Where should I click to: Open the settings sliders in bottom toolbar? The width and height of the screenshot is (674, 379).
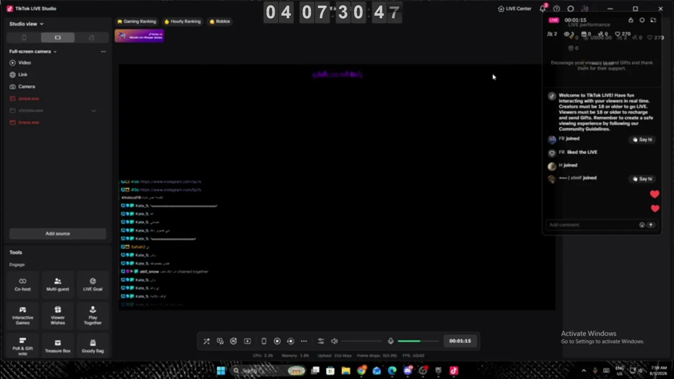[x=321, y=341]
